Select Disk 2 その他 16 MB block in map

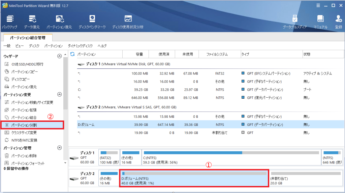109,178
